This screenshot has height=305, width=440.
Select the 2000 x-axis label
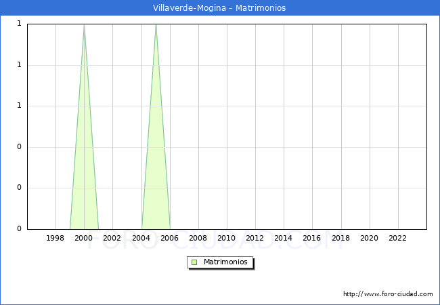84,238
